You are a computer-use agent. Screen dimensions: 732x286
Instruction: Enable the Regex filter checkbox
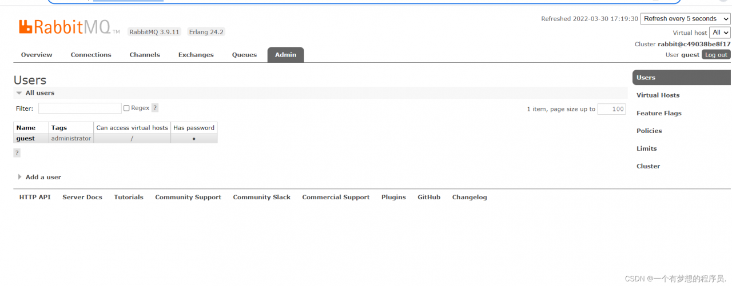[x=126, y=108]
